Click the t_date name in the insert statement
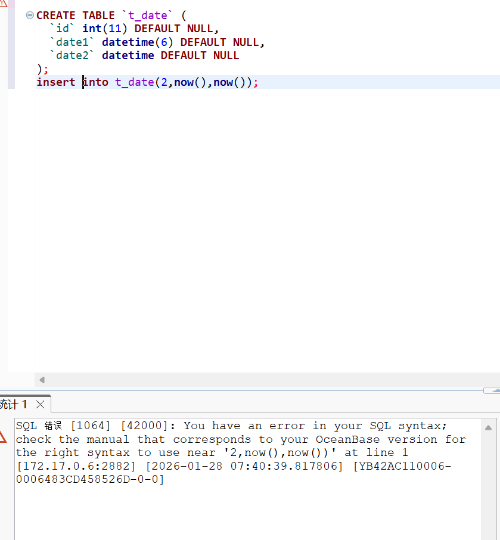500x540 pixels. point(134,82)
